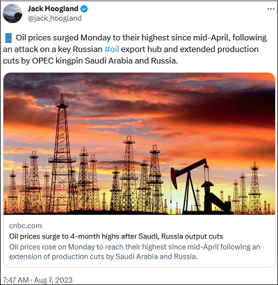Click the Aug 7, 2023 date
This screenshot has width=278, height=285.
(54, 279)
